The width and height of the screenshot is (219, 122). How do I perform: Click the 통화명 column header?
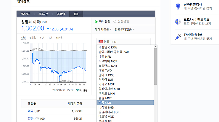(x=32, y=104)
